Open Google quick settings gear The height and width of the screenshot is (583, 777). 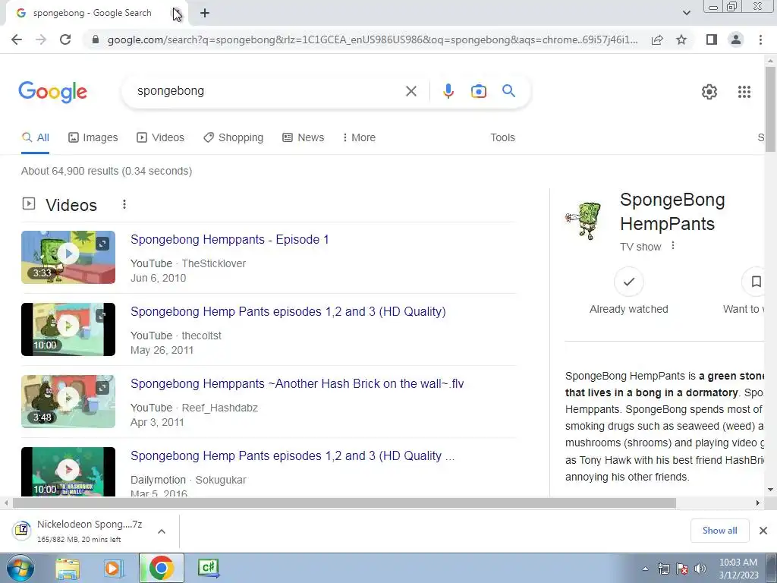[x=709, y=92]
